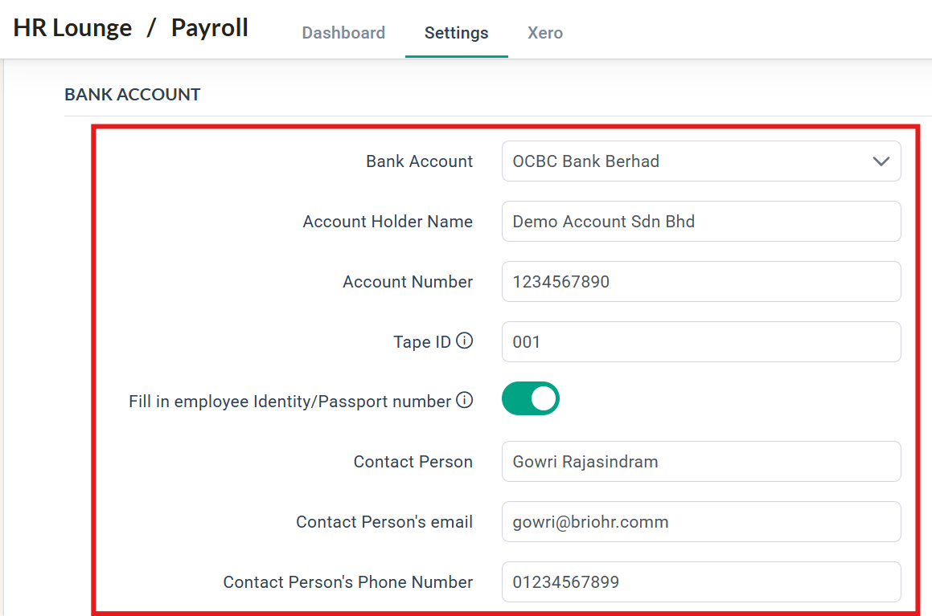The image size is (932, 616).
Task: Focus the Account Number field
Action: [x=701, y=281]
